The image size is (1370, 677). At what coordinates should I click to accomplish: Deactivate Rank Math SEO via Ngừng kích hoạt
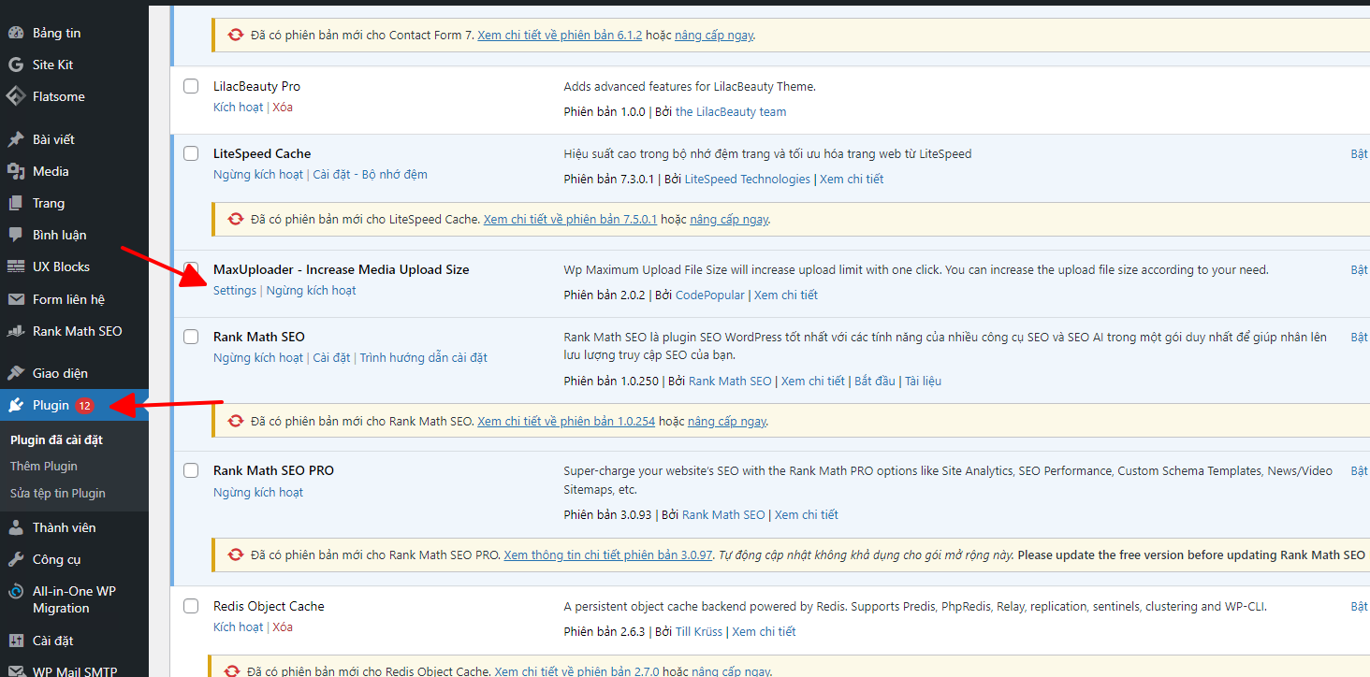click(258, 357)
